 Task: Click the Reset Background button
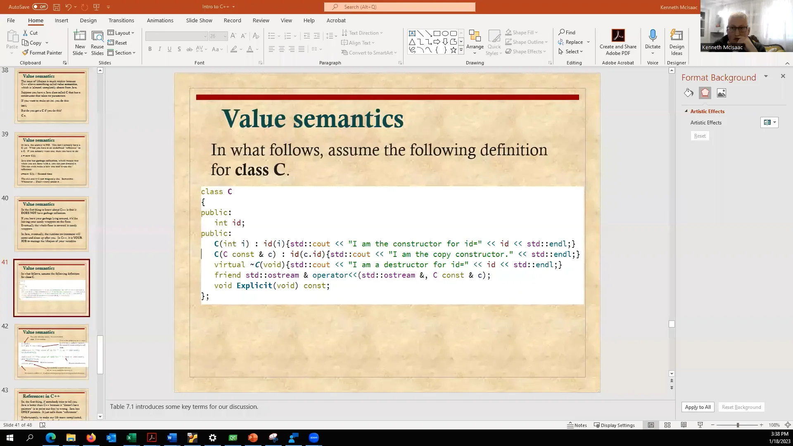click(x=741, y=407)
